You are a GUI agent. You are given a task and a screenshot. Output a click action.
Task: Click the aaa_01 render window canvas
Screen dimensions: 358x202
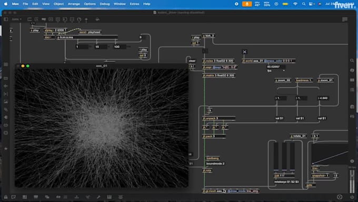(x=102, y=128)
